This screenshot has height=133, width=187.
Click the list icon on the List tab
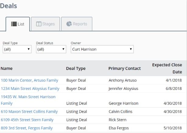14,24
